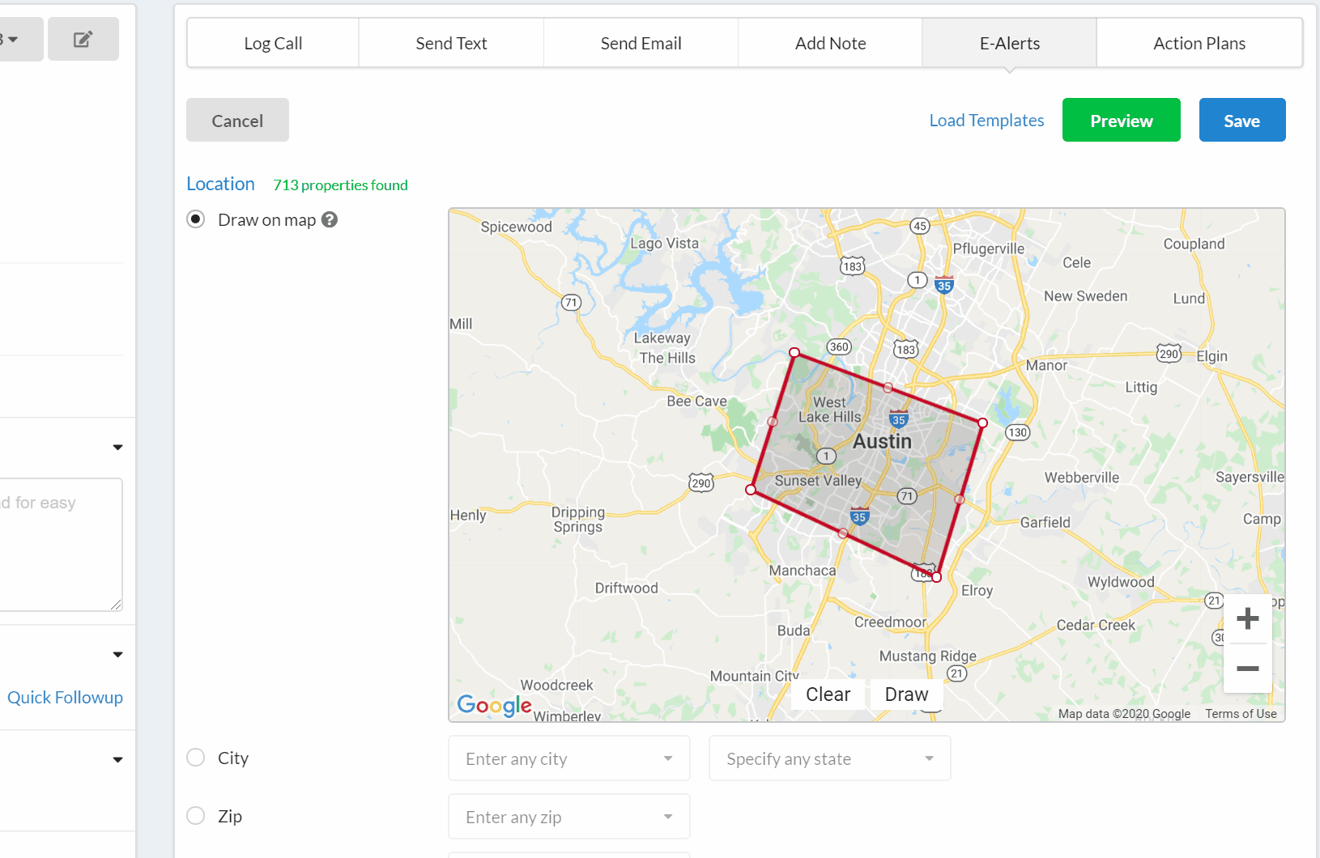
Task: Open the Load Templates link
Action: point(986,121)
